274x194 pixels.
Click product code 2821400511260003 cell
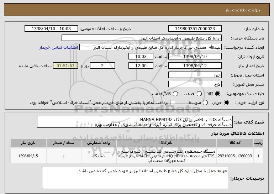tap(235, 156)
